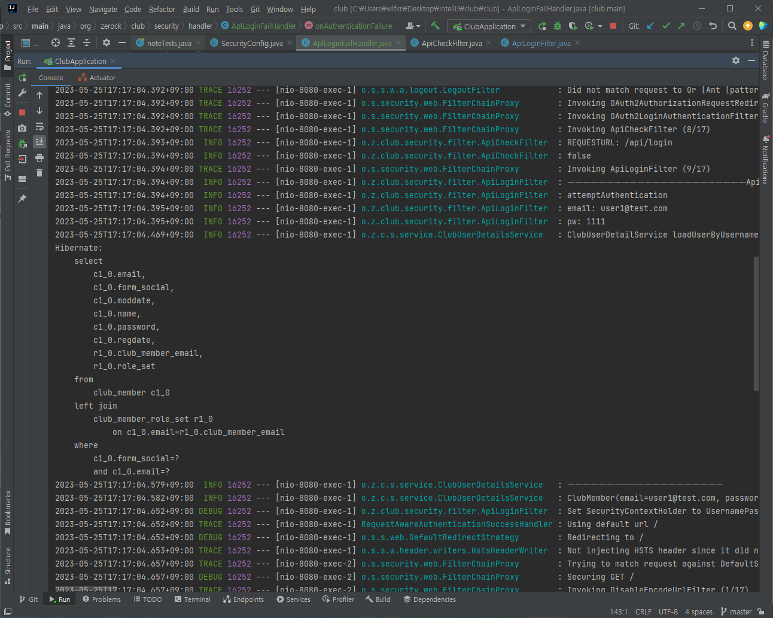Screen dimensions: 773x618
Task: Toggle the Project tool window
Action: pos(8,55)
